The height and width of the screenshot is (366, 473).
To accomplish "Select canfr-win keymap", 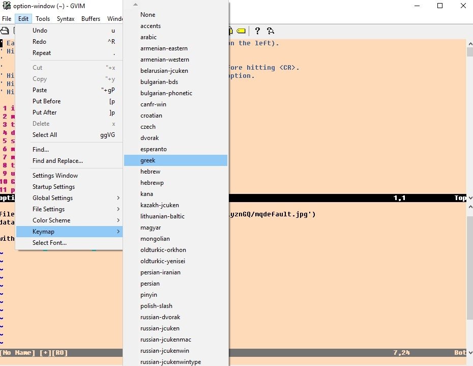I will tap(175, 104).
